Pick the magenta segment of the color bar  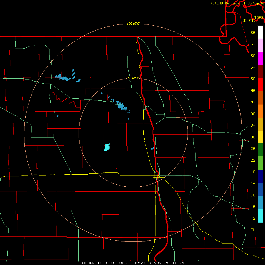[260, 59]
